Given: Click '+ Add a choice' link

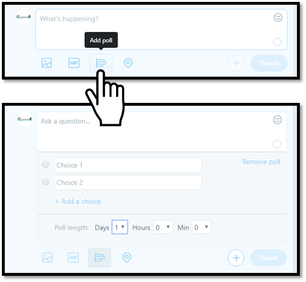Looking at the screenshot, I should (x=78, y=201).
